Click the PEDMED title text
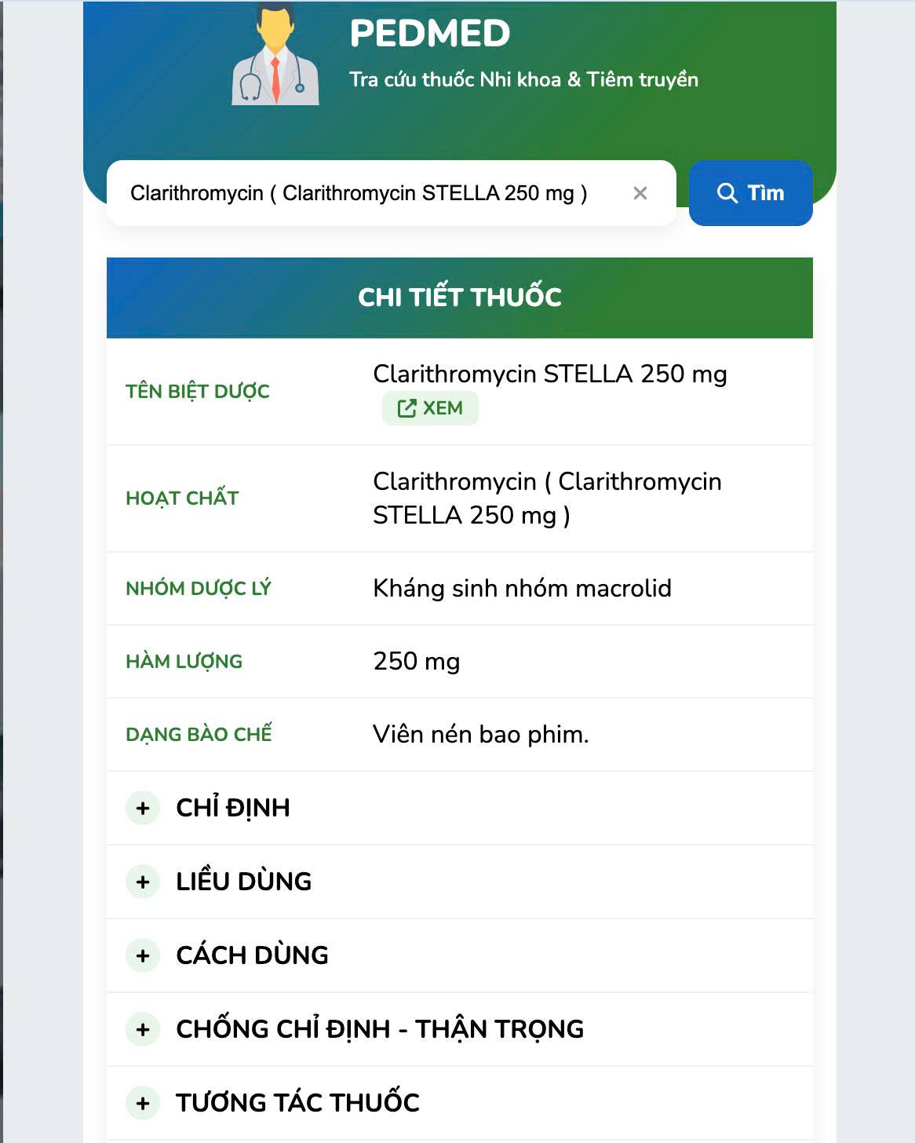 pos(430,33)
